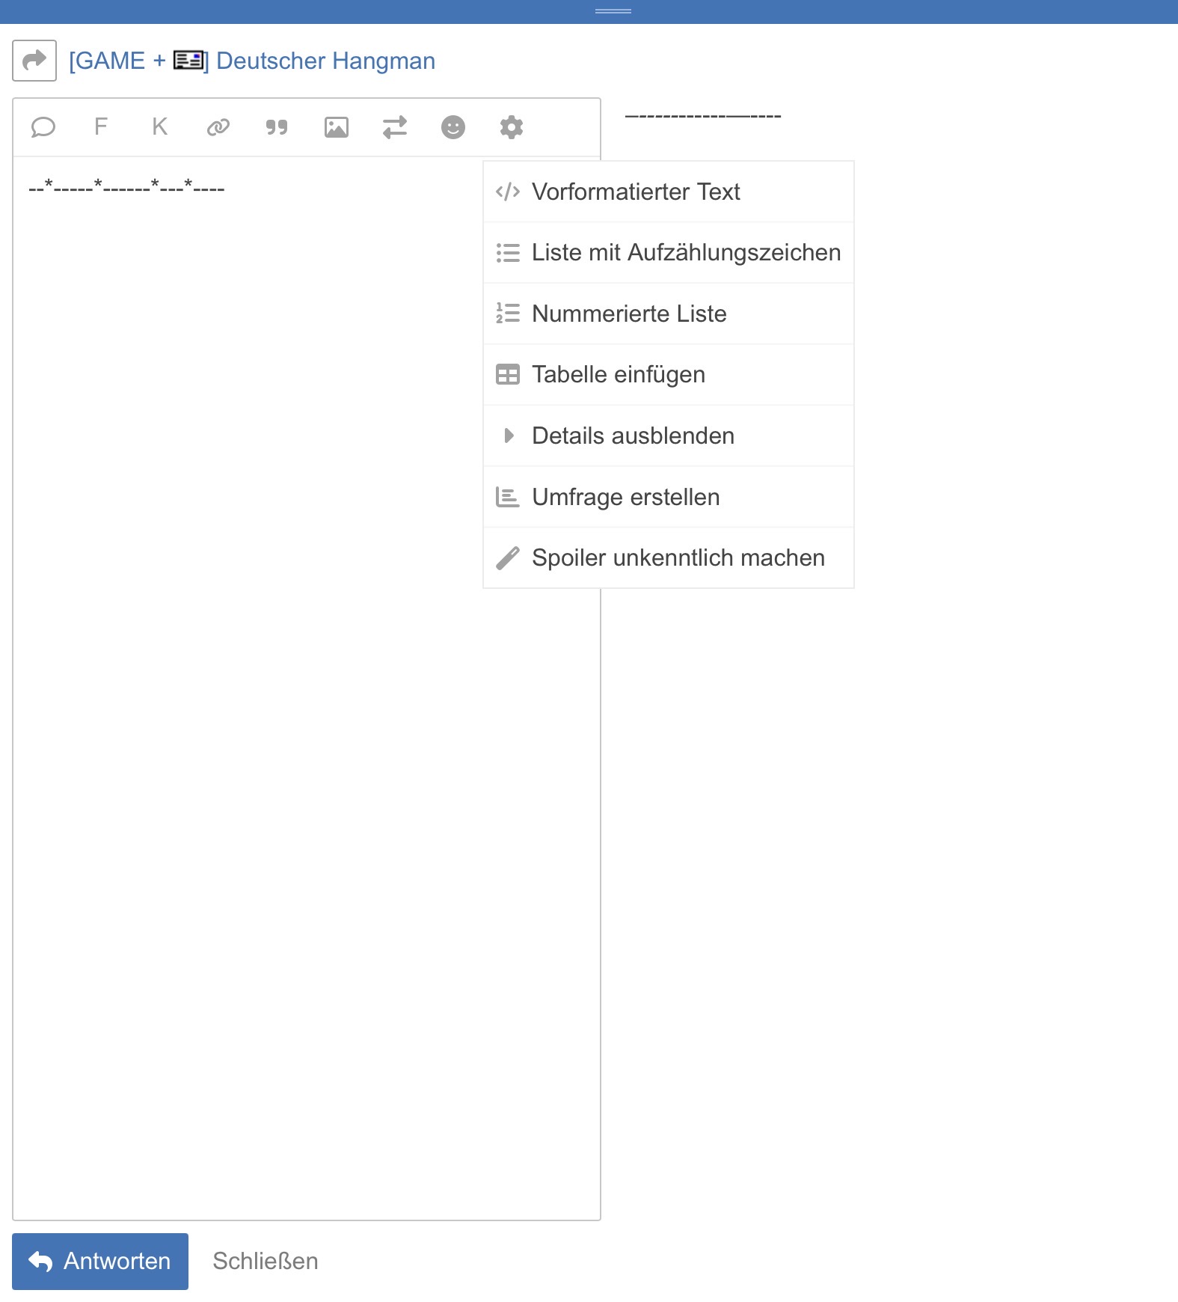Viewport: 1178px width, 1302px height.
Task: Choose Liste mit Aufzählungszeichen option
Action: pos(685,253)
